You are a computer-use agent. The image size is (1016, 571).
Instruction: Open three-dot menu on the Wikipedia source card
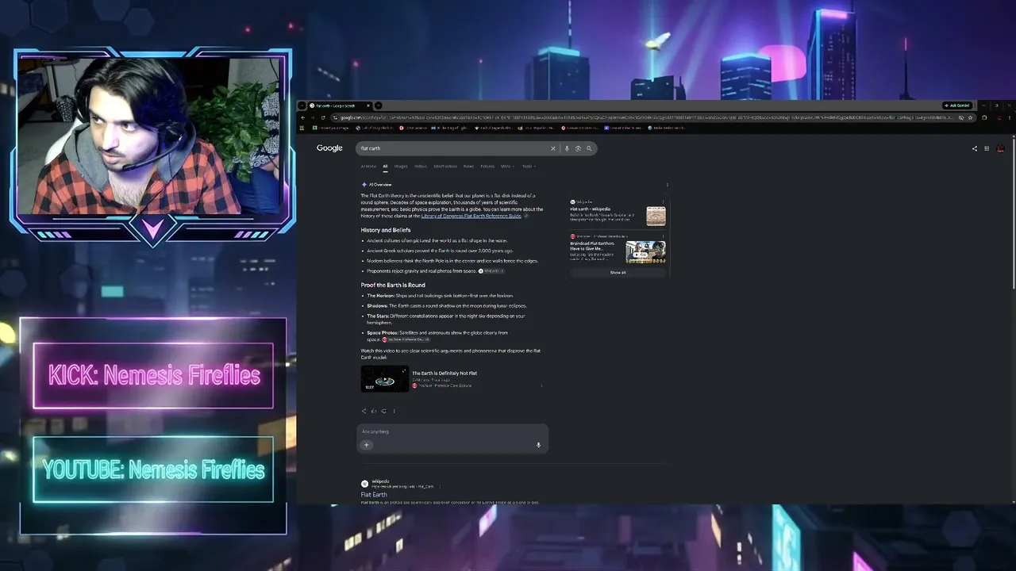664,202
